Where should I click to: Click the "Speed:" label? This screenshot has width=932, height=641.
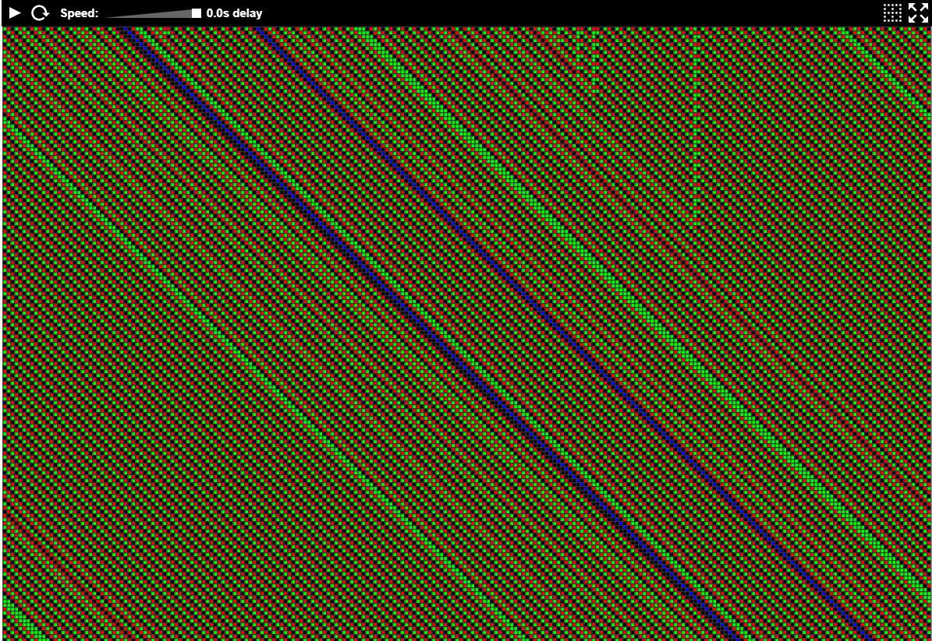[x=79, y=13]
